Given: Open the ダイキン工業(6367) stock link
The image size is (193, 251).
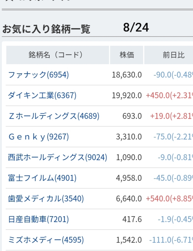Looking at the screenshot, I should (42, 95).
